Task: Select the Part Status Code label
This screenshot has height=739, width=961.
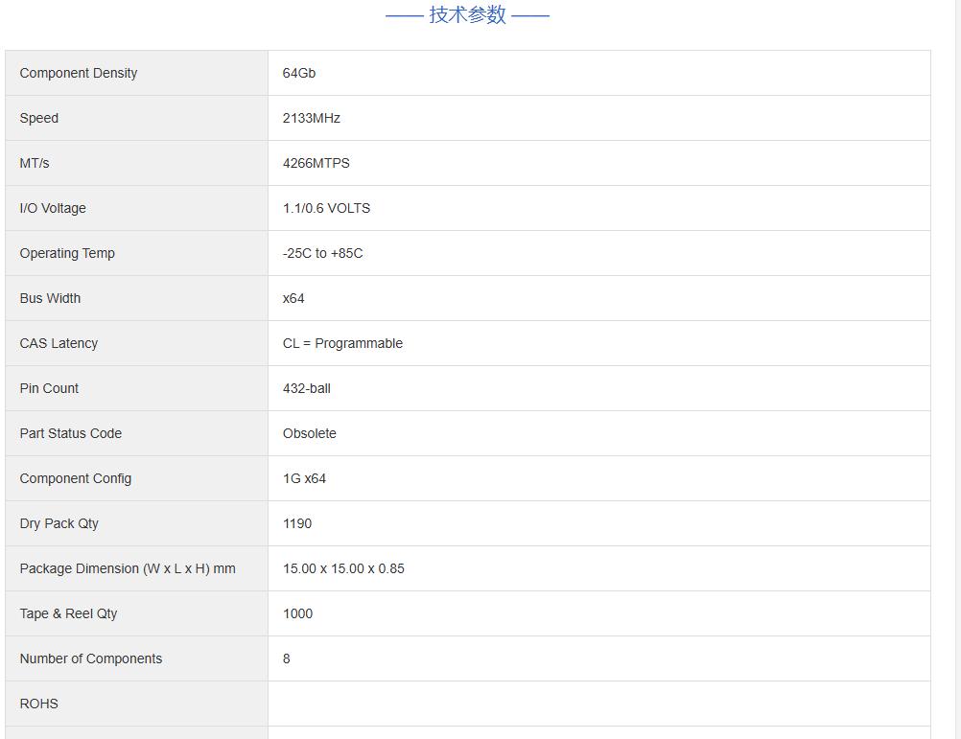Action: tap(71, 433)
